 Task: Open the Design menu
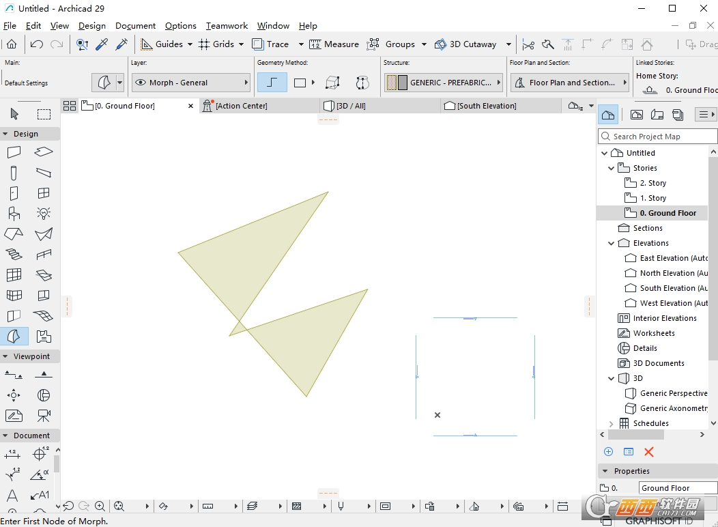pos(92,26)
